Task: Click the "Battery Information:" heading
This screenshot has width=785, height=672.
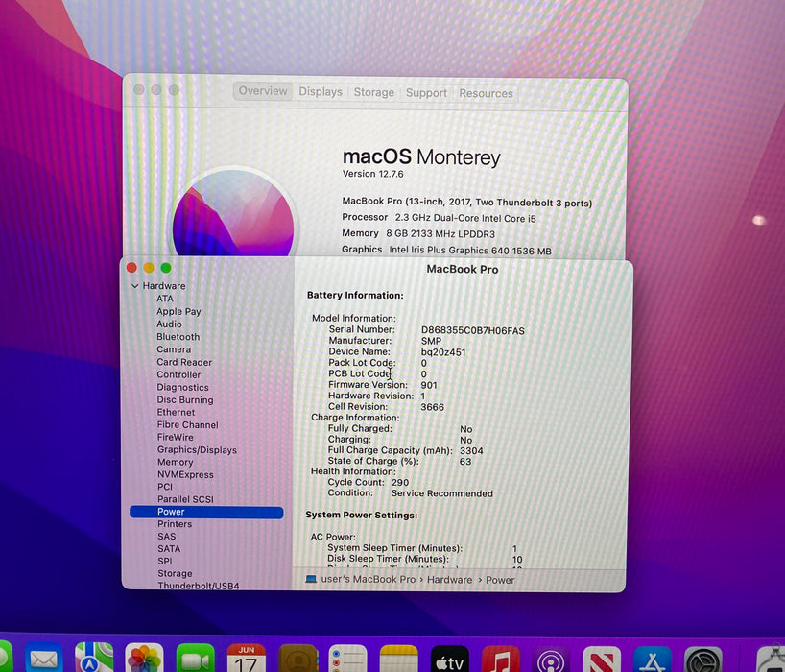Action: click(x=355, y=296)
